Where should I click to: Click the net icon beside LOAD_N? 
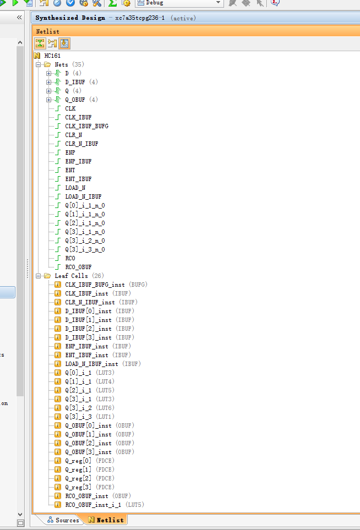coord(58,187)
